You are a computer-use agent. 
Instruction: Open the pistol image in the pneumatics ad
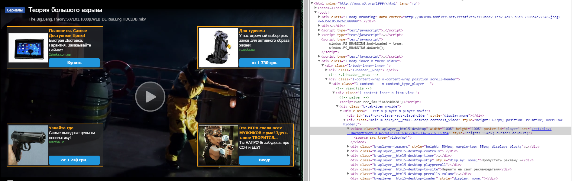pyautogui.click(x=28, y=145)
